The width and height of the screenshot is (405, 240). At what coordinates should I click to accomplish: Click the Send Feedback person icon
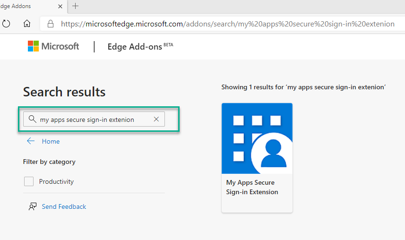(x=33, y=206)
